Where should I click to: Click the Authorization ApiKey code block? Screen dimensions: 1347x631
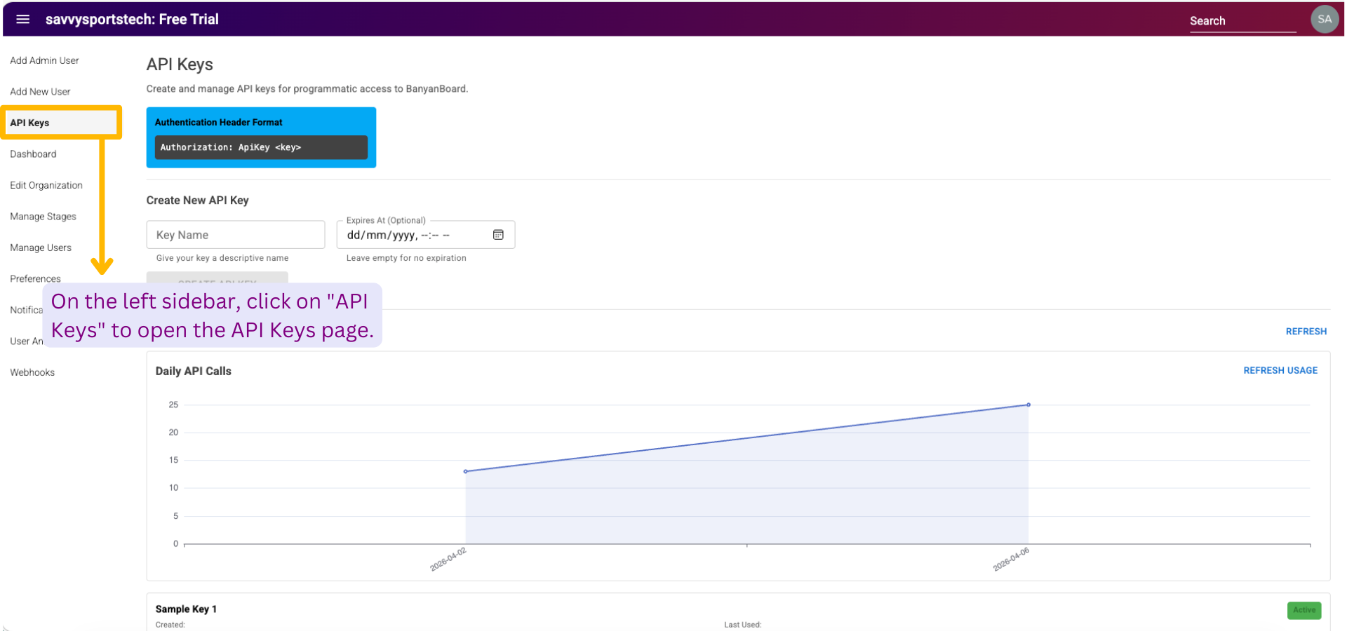[260, 147]
